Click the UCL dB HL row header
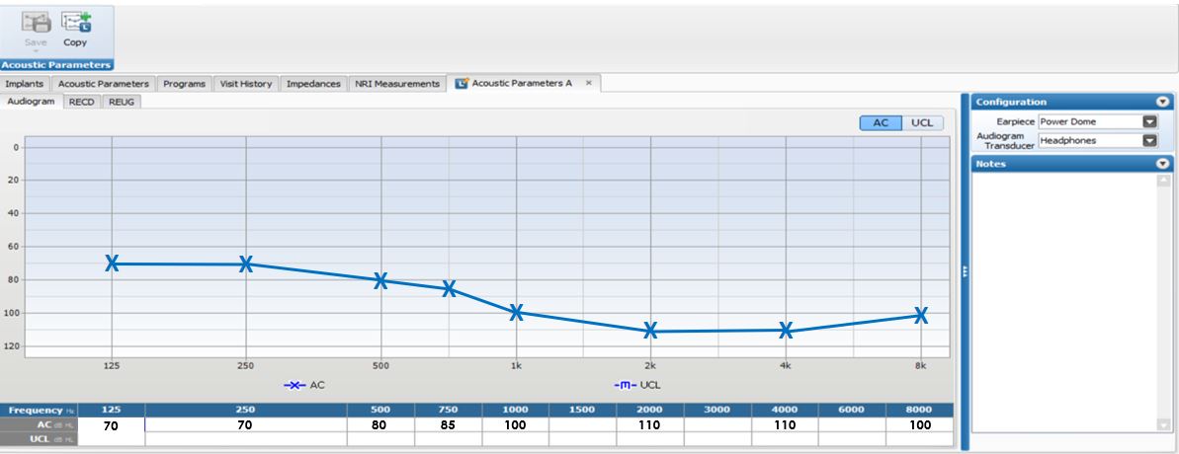The height and width of the screenshot is (454, 1179). click(x=40, y=439)
